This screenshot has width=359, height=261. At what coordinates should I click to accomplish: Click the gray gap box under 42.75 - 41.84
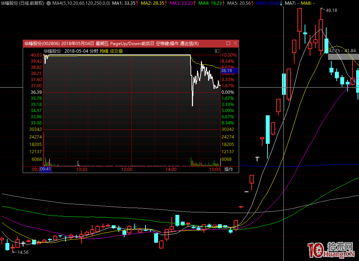tap(344, 57)
